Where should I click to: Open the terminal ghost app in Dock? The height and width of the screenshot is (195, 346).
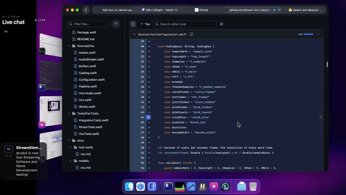[x=168, y=187]
